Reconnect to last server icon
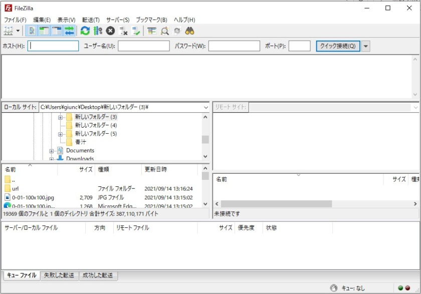Screen dimensions: 421x294 point(136,31)
